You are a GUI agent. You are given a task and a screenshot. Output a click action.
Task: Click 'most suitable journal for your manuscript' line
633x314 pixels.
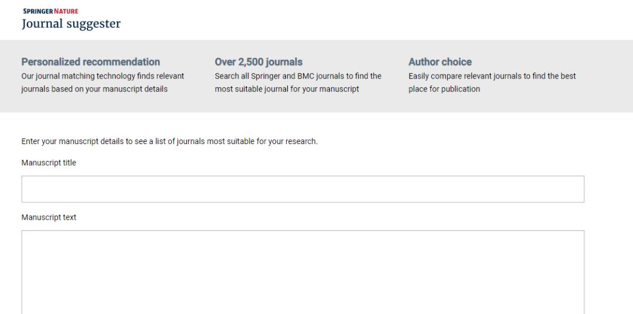pyautogui.click(x=287, y=90)
